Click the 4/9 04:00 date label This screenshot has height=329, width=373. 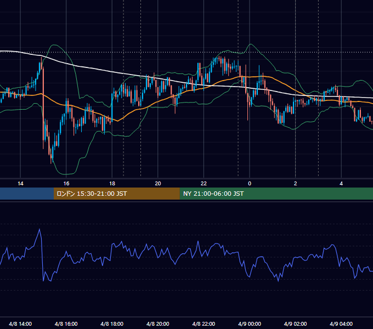[341, 324]
